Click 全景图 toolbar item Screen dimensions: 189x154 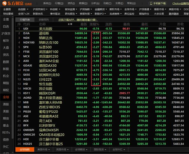7,9
